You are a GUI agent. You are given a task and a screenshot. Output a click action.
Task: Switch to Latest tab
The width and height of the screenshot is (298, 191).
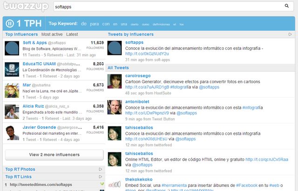point(72,34)
